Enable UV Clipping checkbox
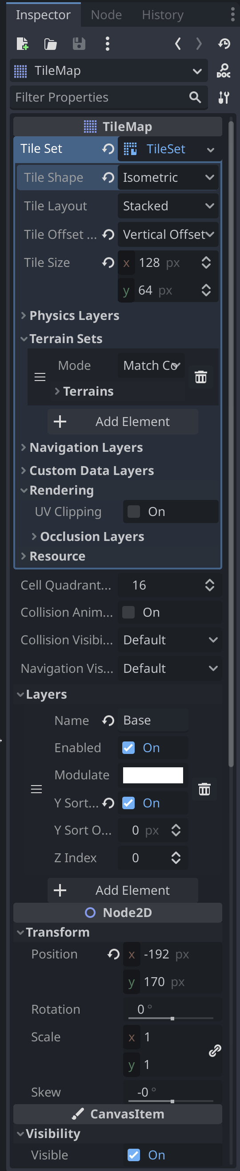Viewport: 240px width, 1171px height. [x=134, y=512]
